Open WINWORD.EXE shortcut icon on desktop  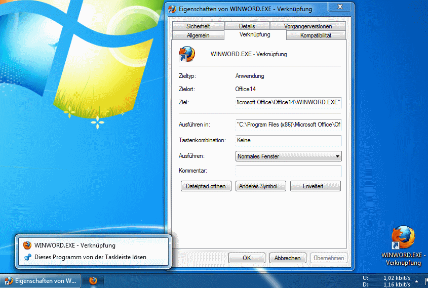403,237
